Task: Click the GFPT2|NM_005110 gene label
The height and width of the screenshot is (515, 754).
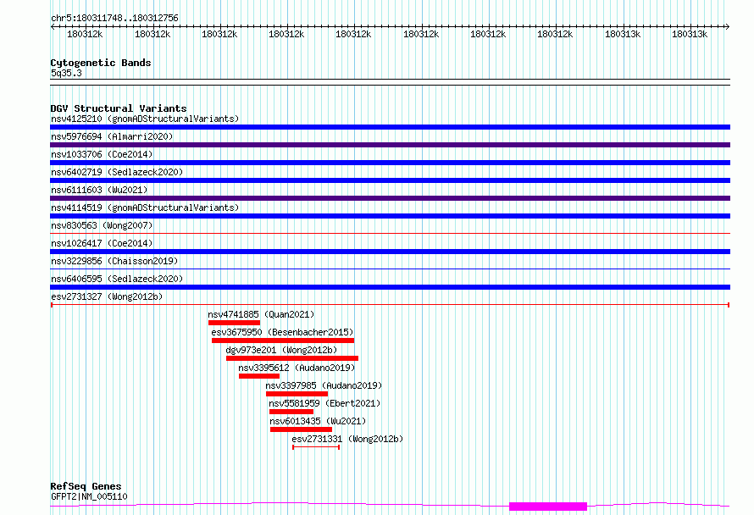Action: [89, 496]
